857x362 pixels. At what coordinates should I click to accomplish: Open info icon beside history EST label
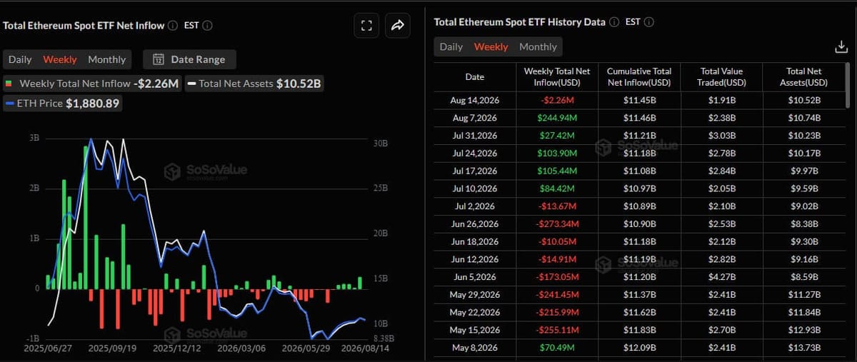pos(649,22)
